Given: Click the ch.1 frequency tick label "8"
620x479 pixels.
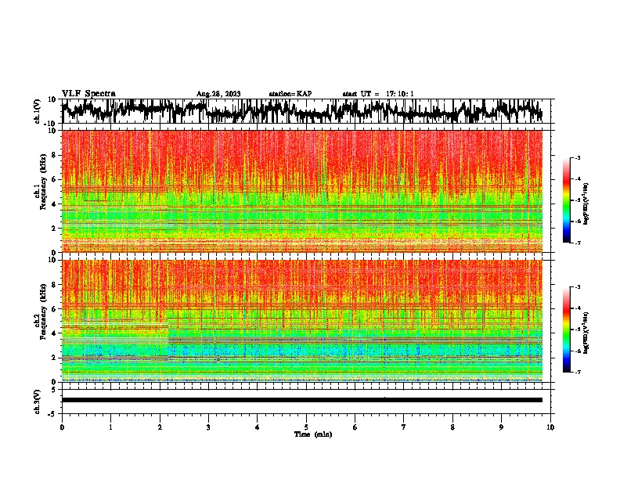Looking at the screenshot, I should (x=54, y=155).
